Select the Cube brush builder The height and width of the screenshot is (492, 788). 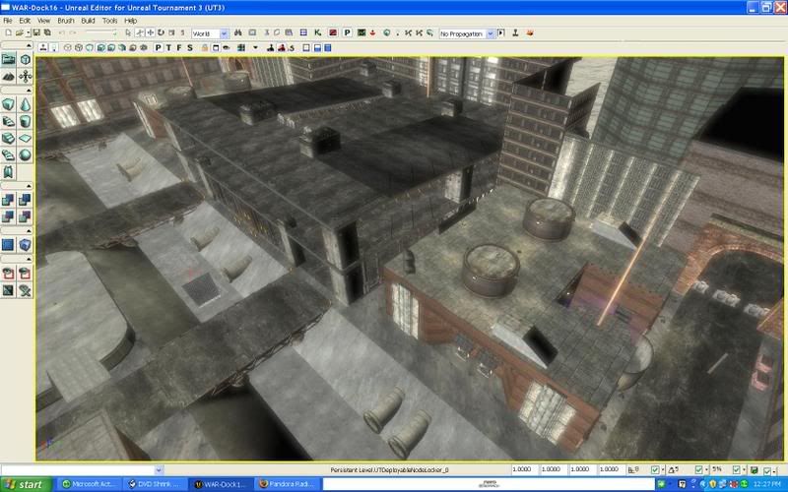[9, 104]
